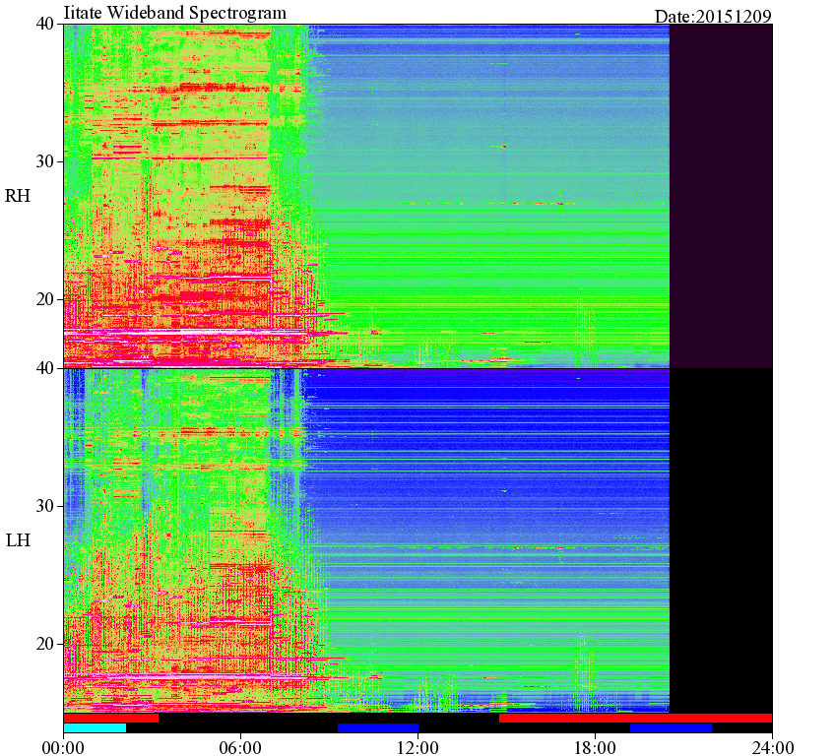The image size is (835, 756).
Task: Click the blue bar after 18:00
Action: click(x=671, y=727)
